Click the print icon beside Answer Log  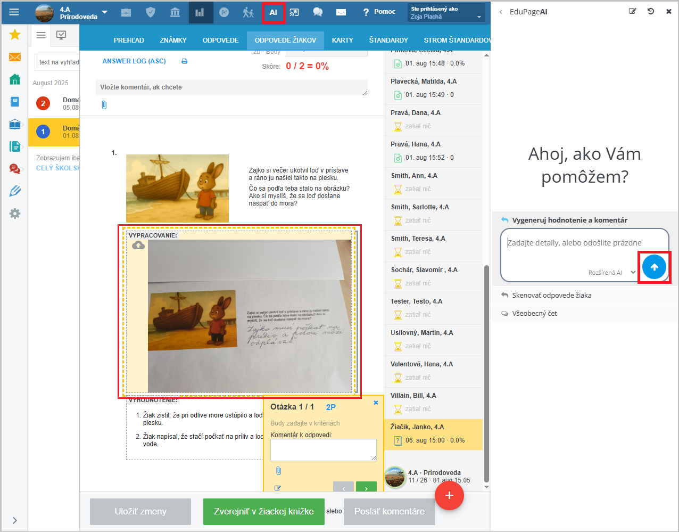pyautogui.click(x=185, y=61)
